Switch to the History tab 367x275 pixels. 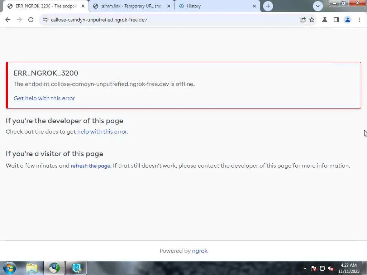[216, 6]
